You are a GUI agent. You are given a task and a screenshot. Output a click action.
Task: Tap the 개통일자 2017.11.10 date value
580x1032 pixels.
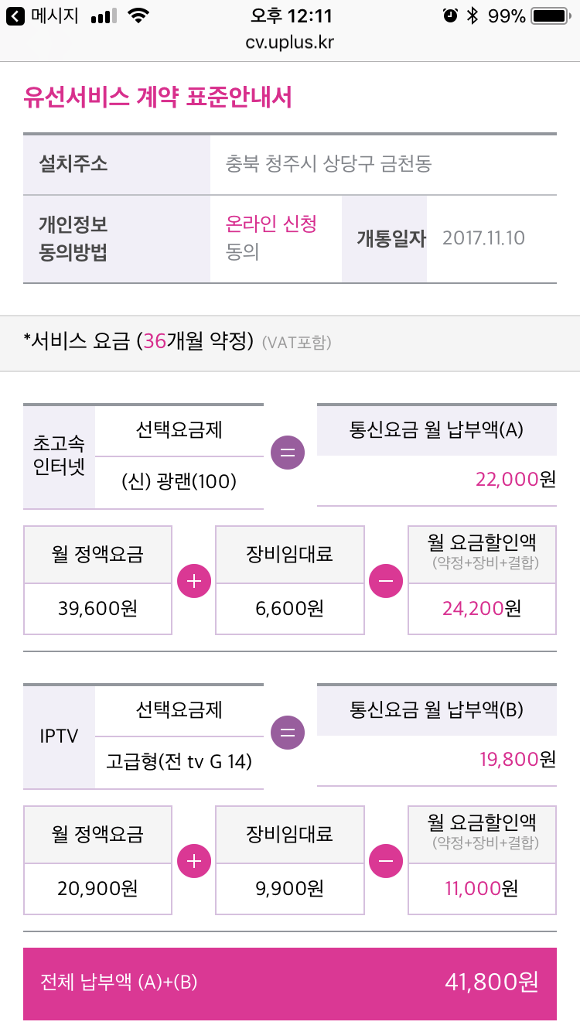[x=483, y=238]
